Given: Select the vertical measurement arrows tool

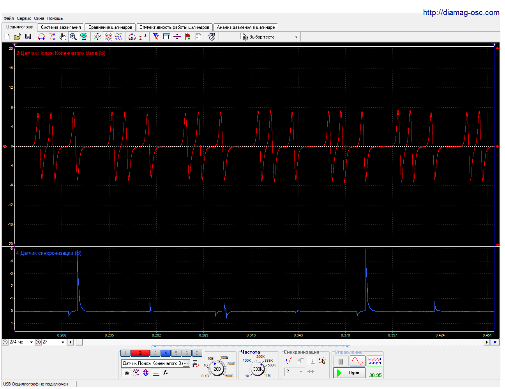Looking at the screenshot, I should [52, 37].
